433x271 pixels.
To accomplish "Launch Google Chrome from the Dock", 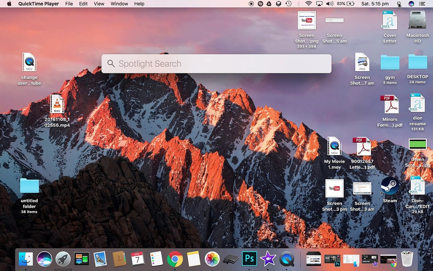I will [x=175, y=259].
